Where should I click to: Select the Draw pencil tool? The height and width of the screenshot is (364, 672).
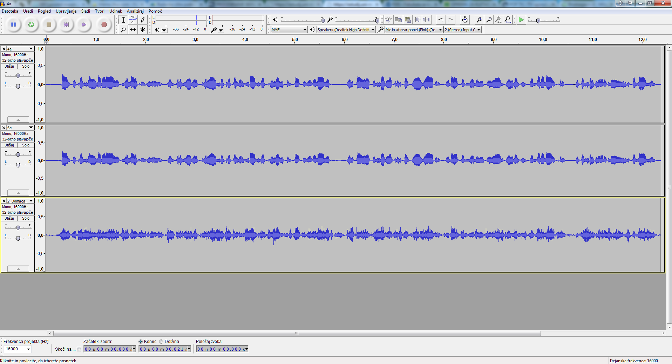[143, 20]
